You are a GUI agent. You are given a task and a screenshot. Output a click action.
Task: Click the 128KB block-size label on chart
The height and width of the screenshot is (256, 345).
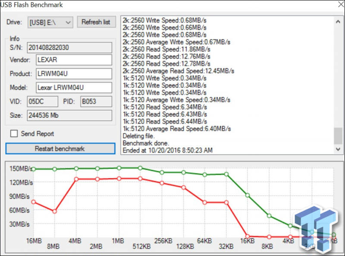tap(185, 247)
